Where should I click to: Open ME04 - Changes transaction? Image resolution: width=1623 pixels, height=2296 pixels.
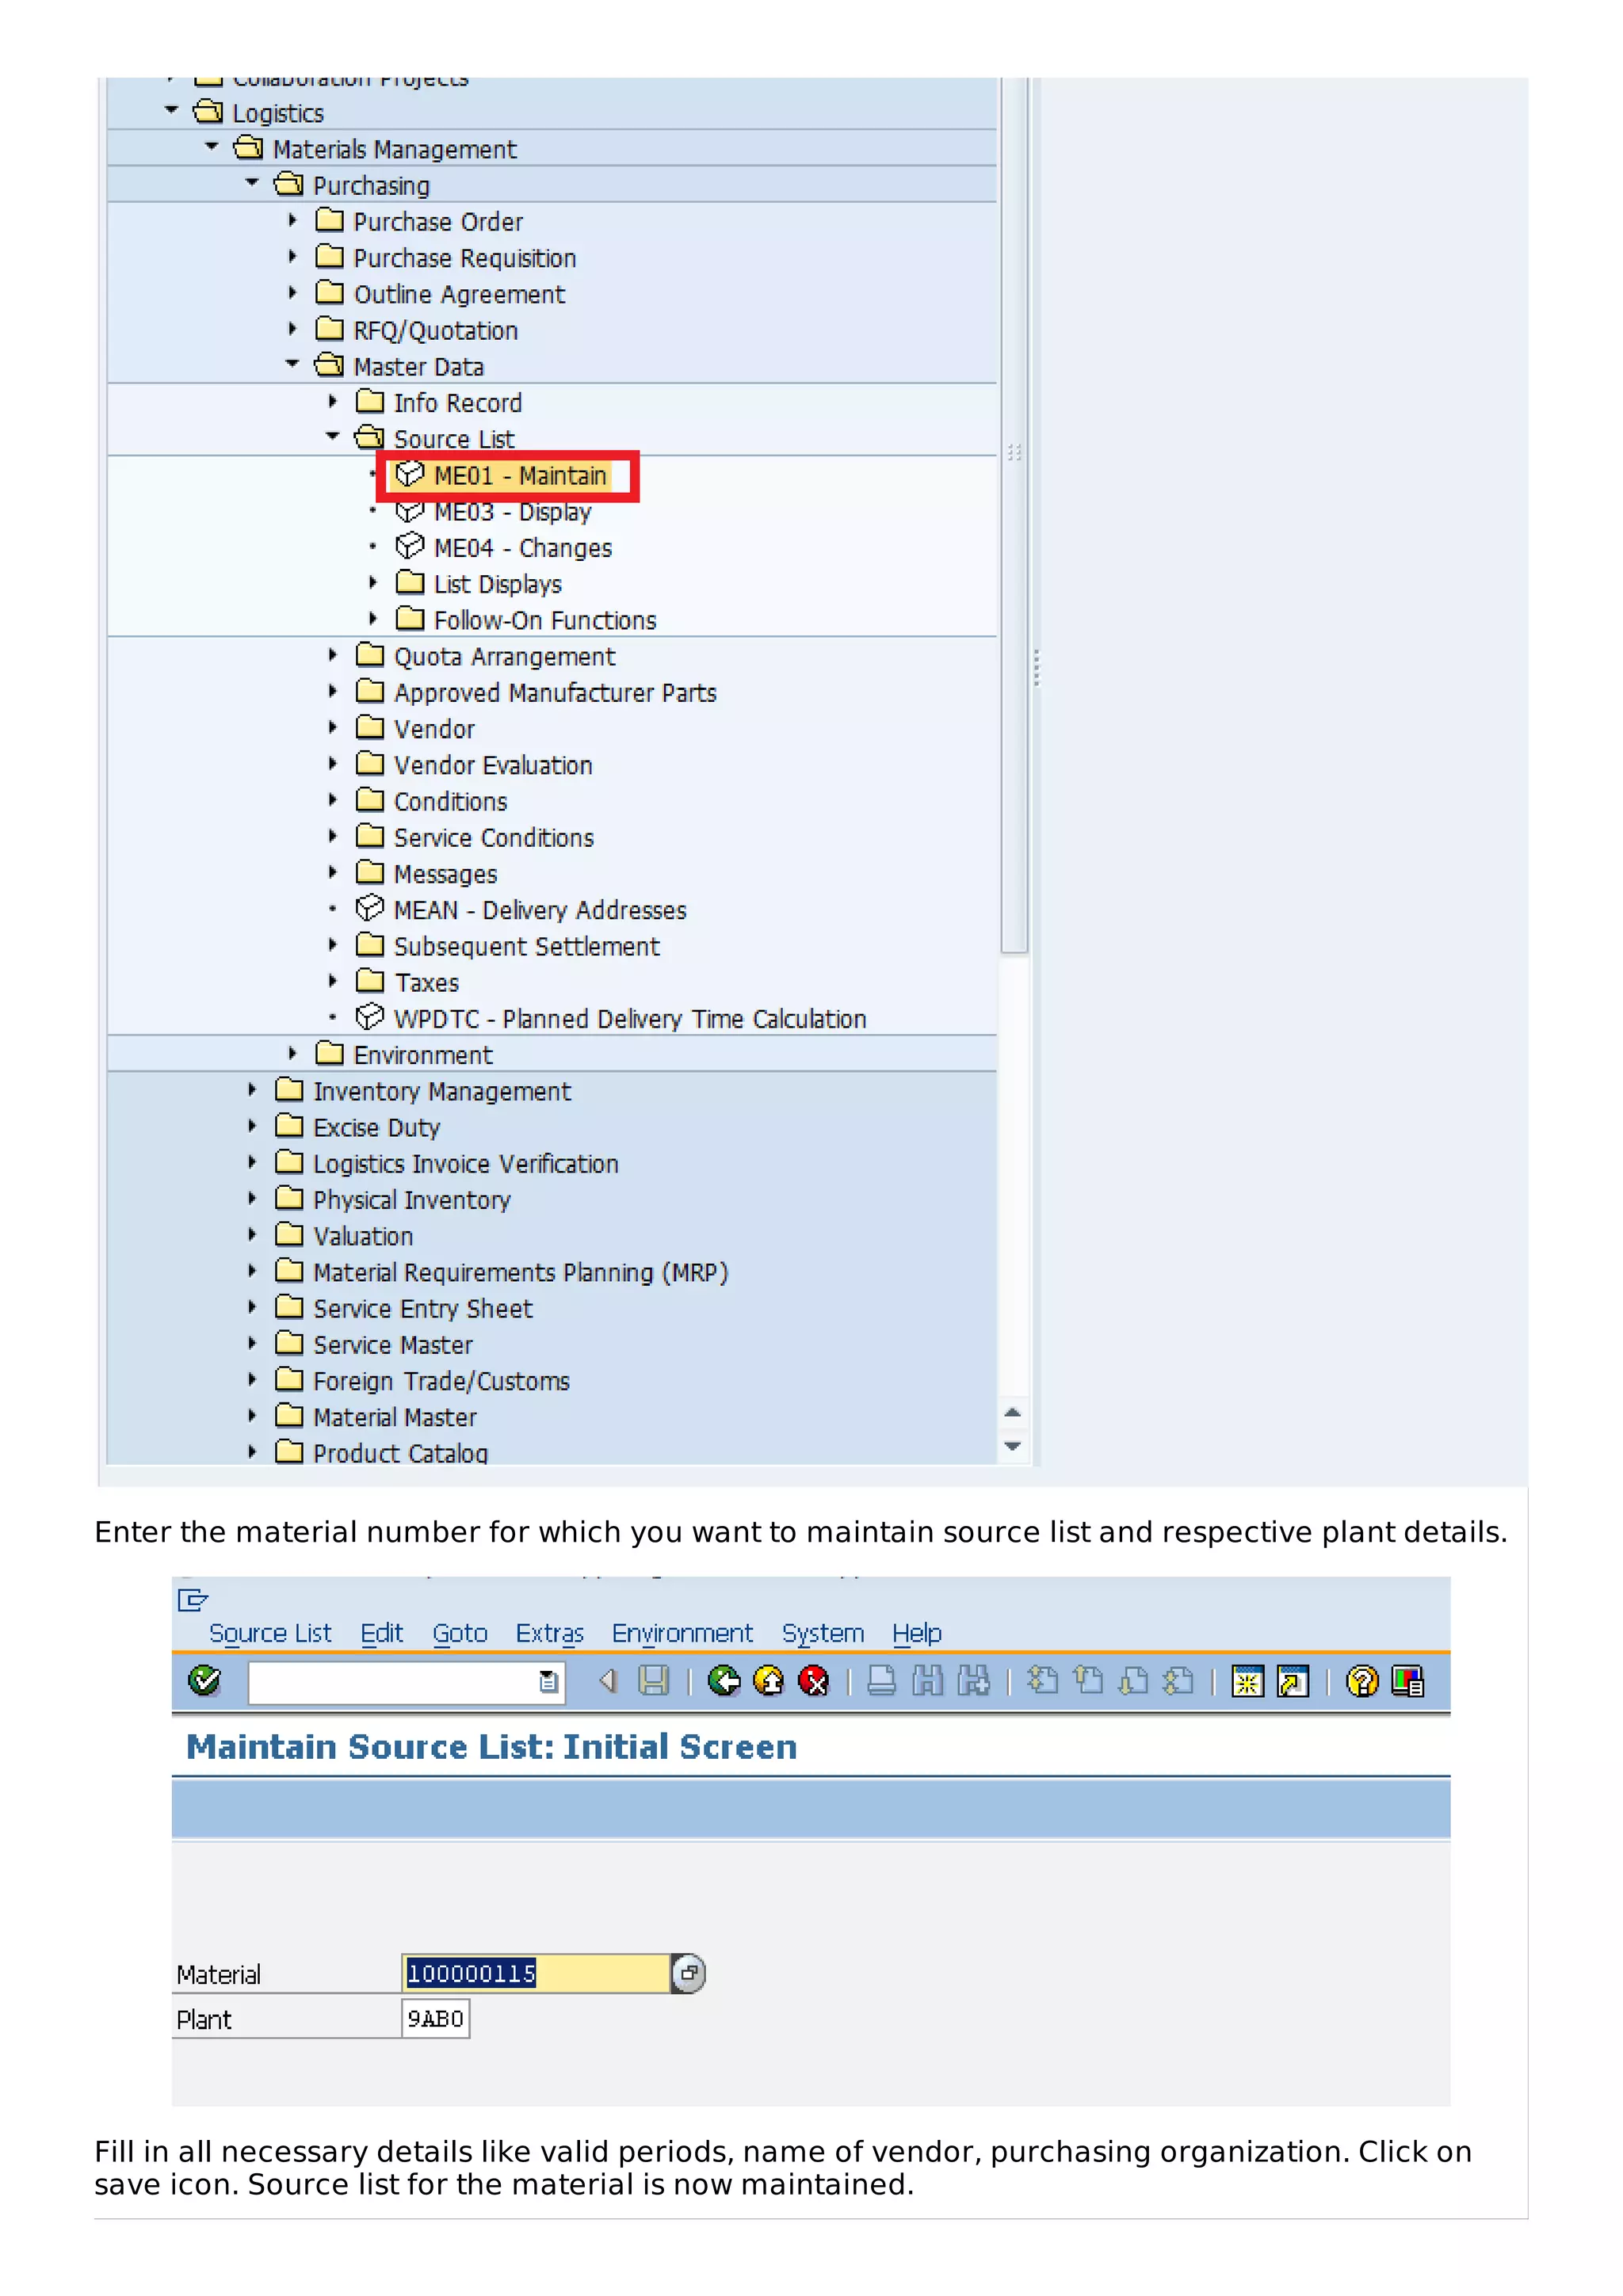[x=522, y=548]
